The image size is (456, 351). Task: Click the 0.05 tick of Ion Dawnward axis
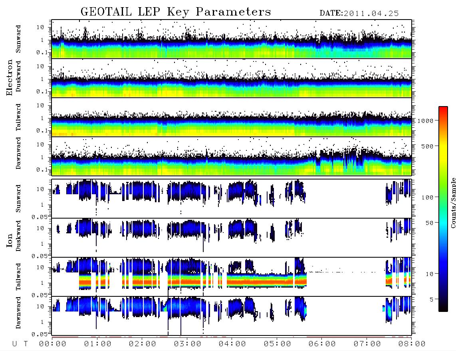point(40,334)
